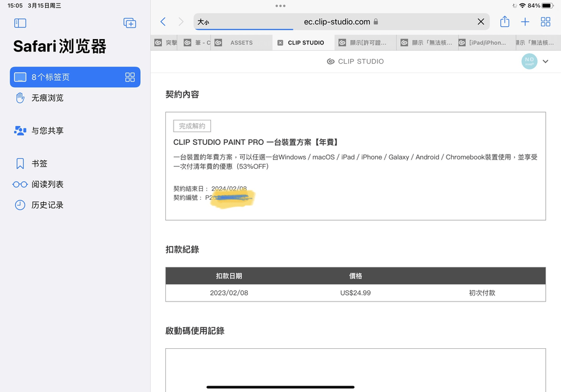
Task: Enable 无痕浏览 private browsing
Action: (47, 98)
